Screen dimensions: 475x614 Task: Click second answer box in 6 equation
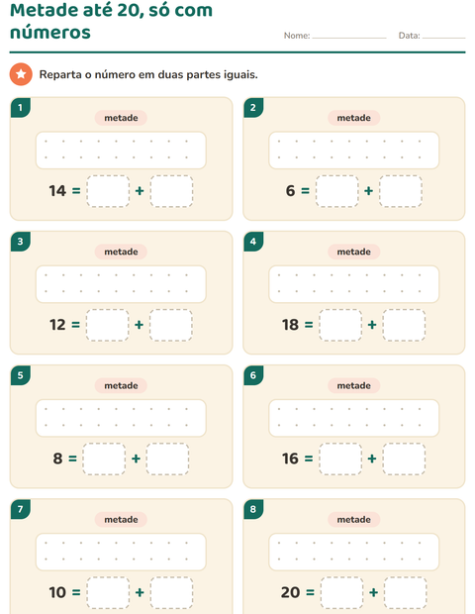(401, 191)
